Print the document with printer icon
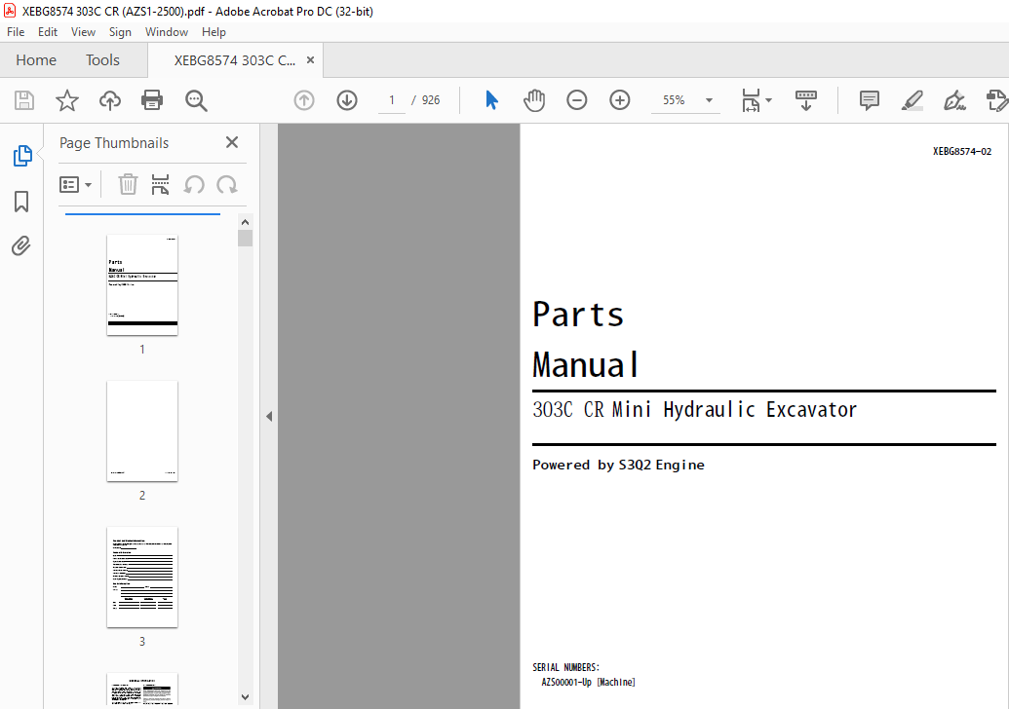This screenshot has height=709, width=1009. click(x=152, y=100)
